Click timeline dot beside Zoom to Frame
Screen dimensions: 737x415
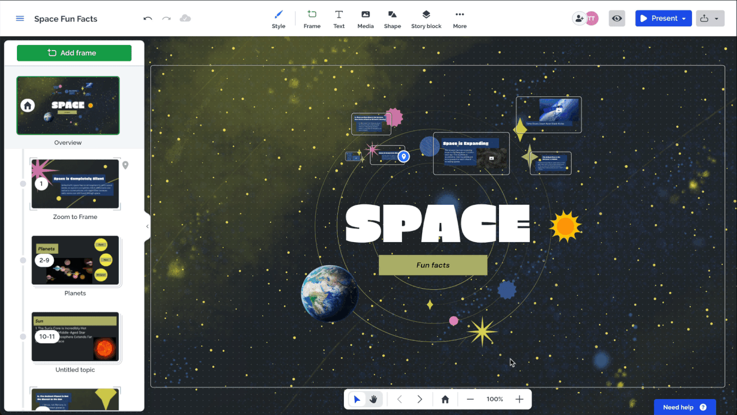click(x=23, y=184)
